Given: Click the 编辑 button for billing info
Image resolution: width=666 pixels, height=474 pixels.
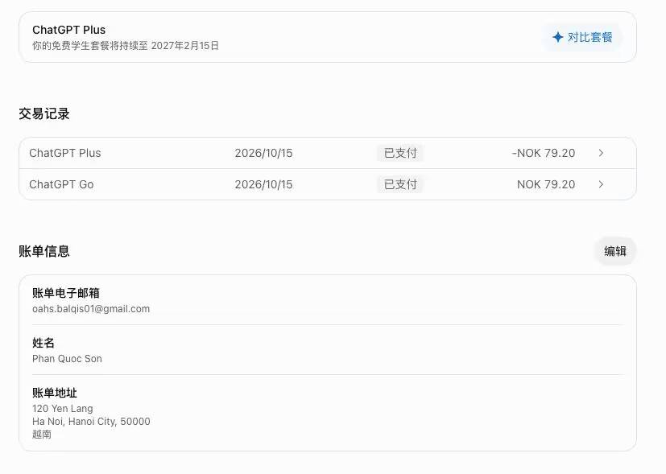Looking at the screenshot, I should 614,251.
